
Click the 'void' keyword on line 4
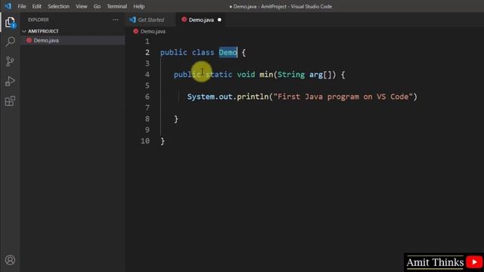[246, 75]
